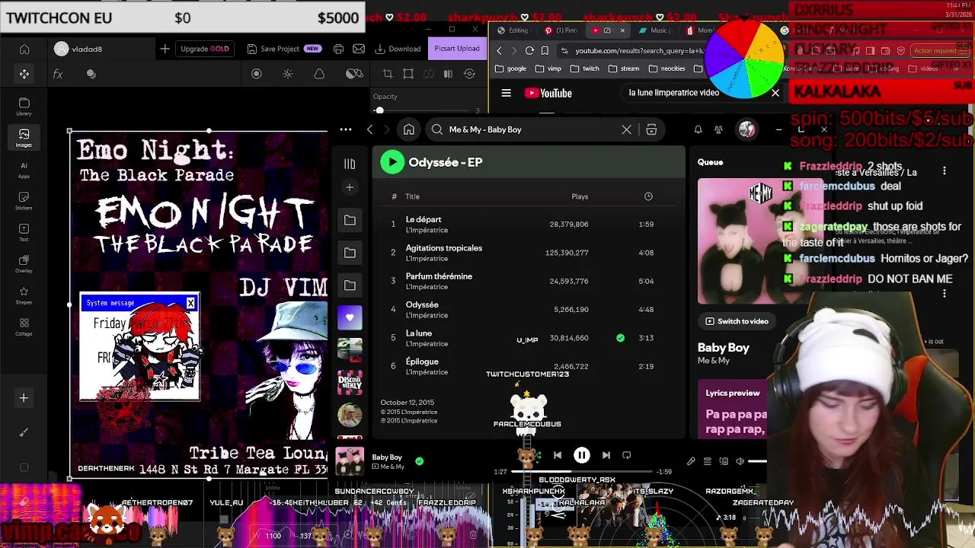This screenshot has width=975, height=548.
Task: Switch to Pinterest browser tab
Action: click(x=560, y=30)
